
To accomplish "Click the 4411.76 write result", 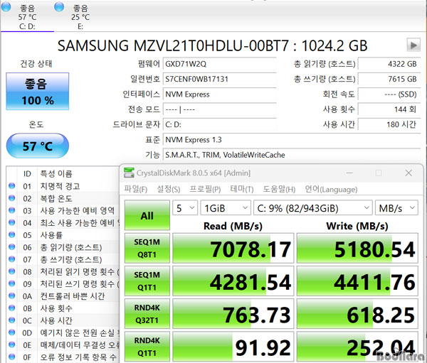I will (x=357, y=281).
